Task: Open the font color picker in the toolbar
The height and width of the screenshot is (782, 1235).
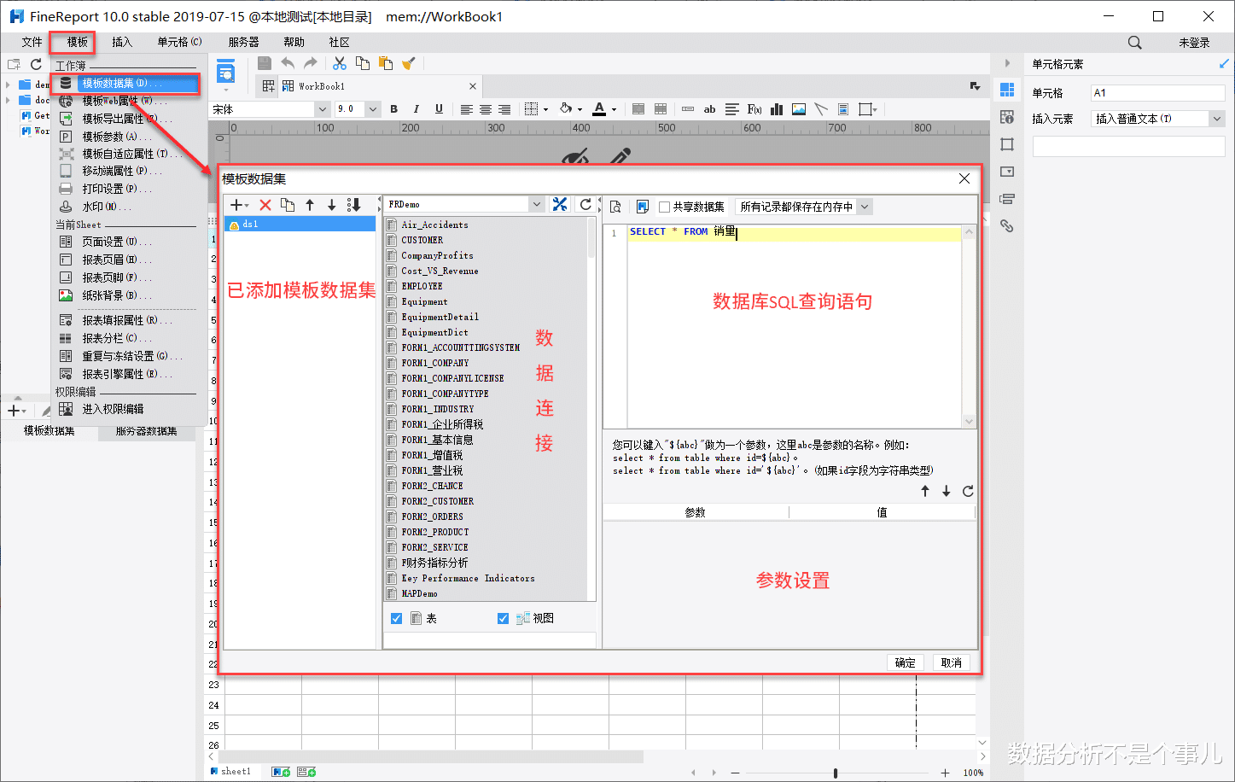Action: pos(612,108)
